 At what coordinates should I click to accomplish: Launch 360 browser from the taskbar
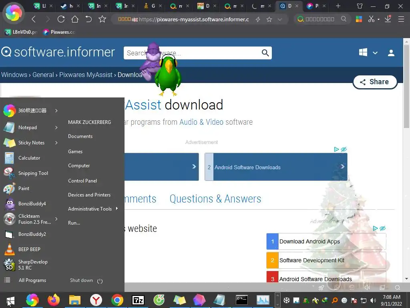point(32,300)
